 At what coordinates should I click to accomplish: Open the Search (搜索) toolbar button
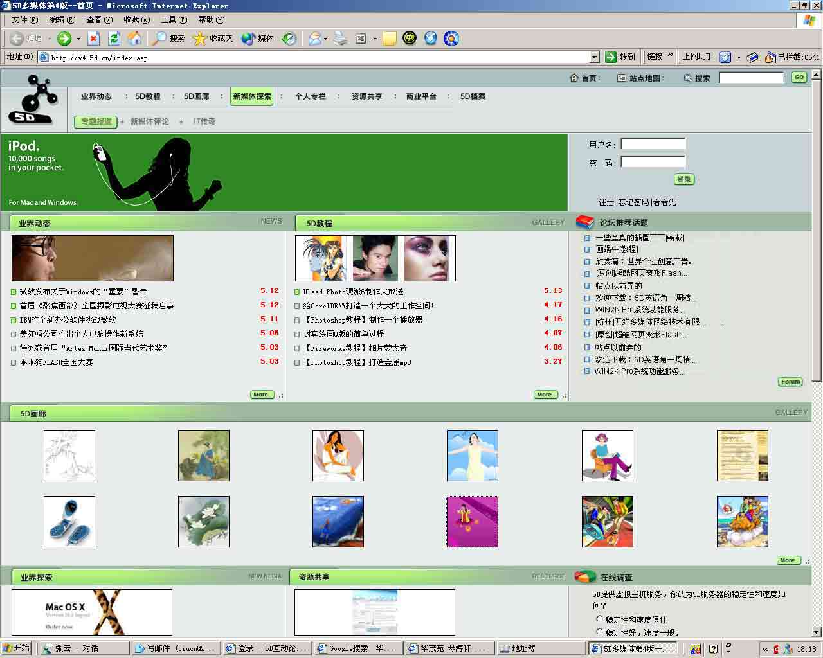pos(168,39)
